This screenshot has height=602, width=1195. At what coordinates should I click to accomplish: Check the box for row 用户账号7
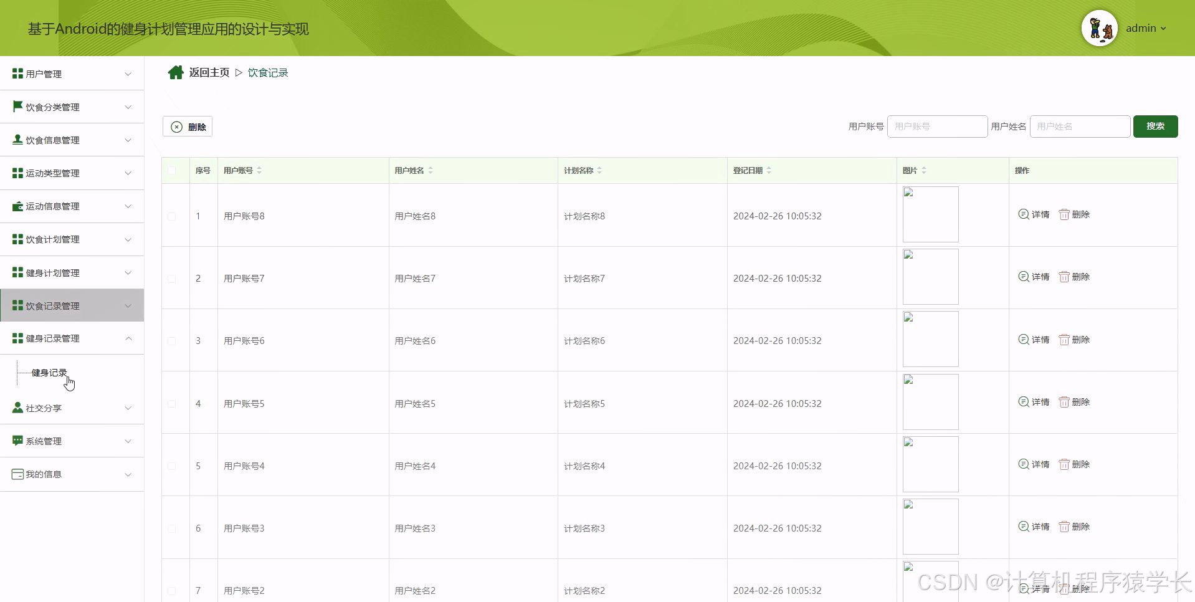click(172, 279)
